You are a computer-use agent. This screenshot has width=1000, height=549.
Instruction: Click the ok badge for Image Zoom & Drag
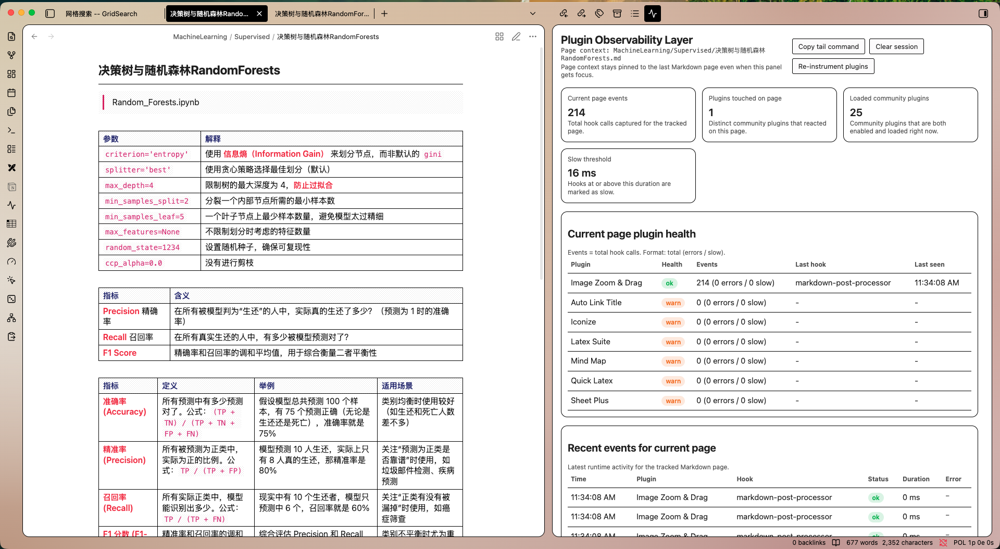pos(669,283)
